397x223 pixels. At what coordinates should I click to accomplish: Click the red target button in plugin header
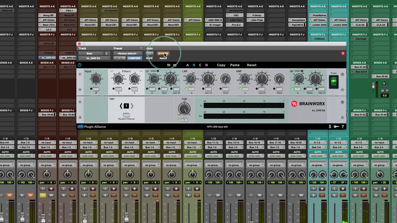pyautogui.click(x=343, y=54)
